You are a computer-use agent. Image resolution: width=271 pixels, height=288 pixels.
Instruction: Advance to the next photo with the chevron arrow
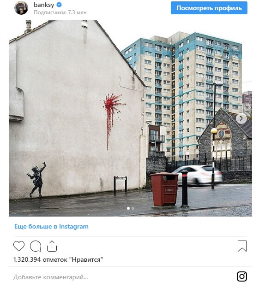241,118
